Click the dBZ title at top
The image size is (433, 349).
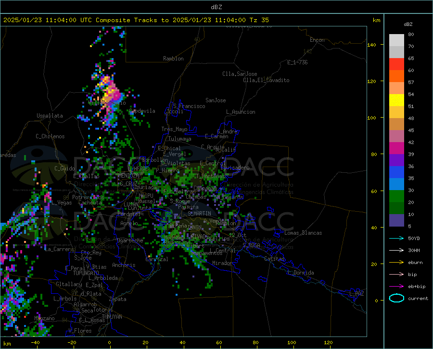click(216, 7)
